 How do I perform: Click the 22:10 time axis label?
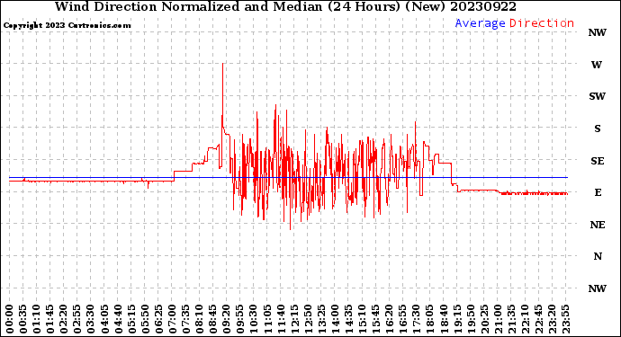pyautogui.click(x=525, y=319)
